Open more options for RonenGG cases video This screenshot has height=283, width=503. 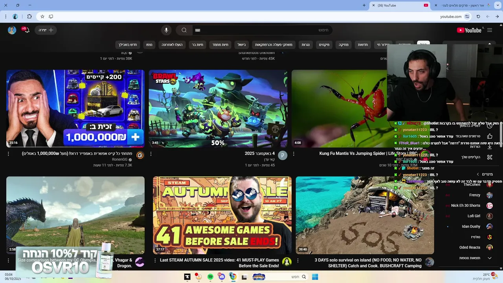8,154
